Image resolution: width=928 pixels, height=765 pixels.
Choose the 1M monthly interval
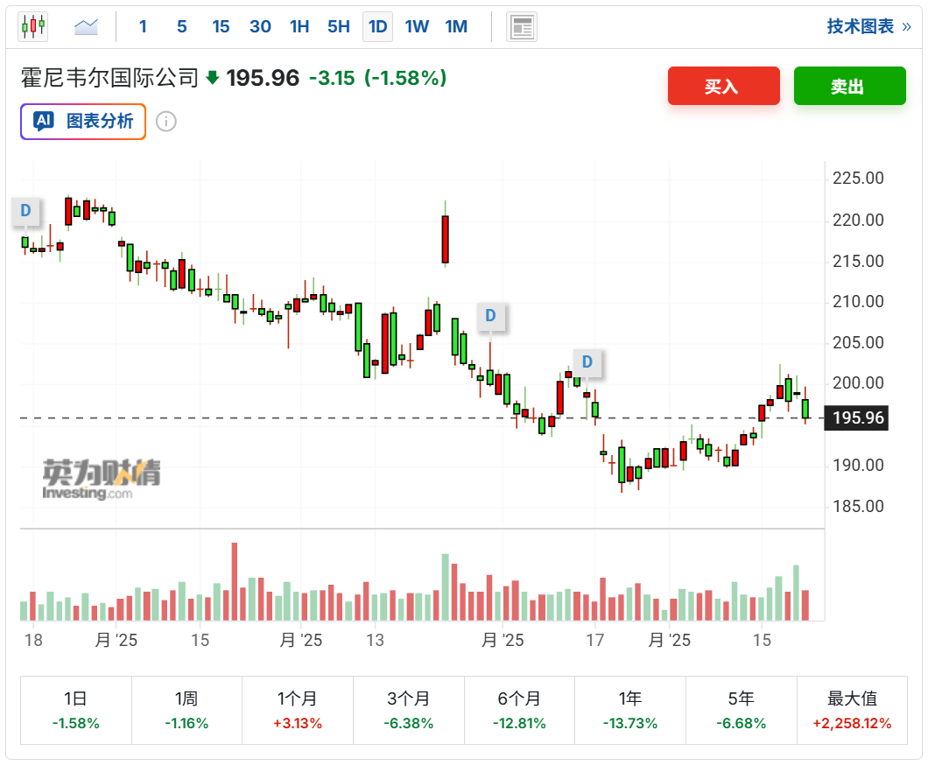pos(456,26)
